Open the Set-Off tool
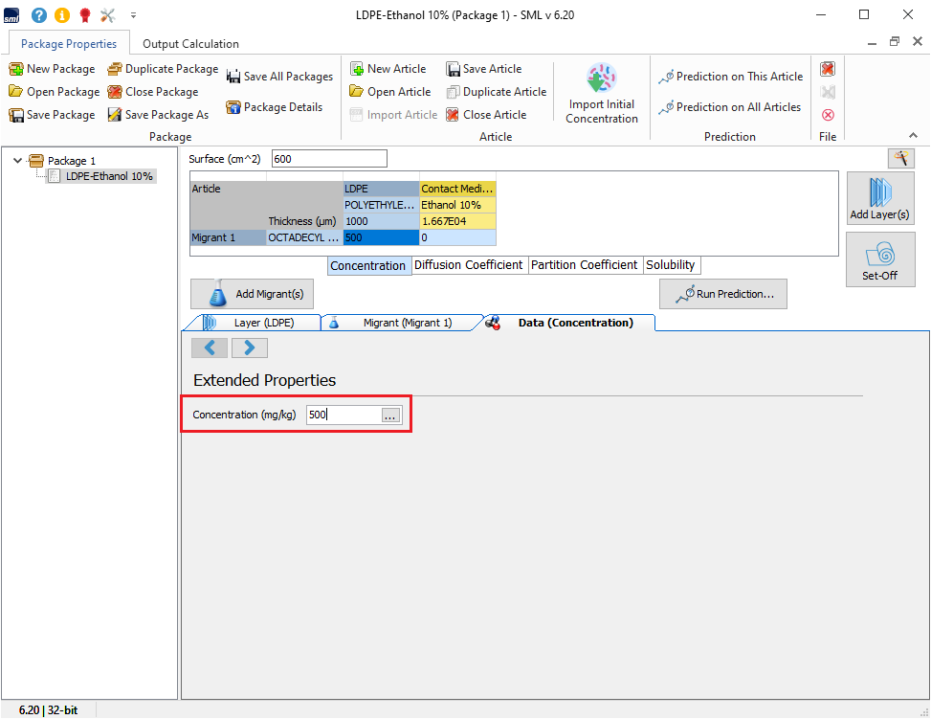 point(879,259)
